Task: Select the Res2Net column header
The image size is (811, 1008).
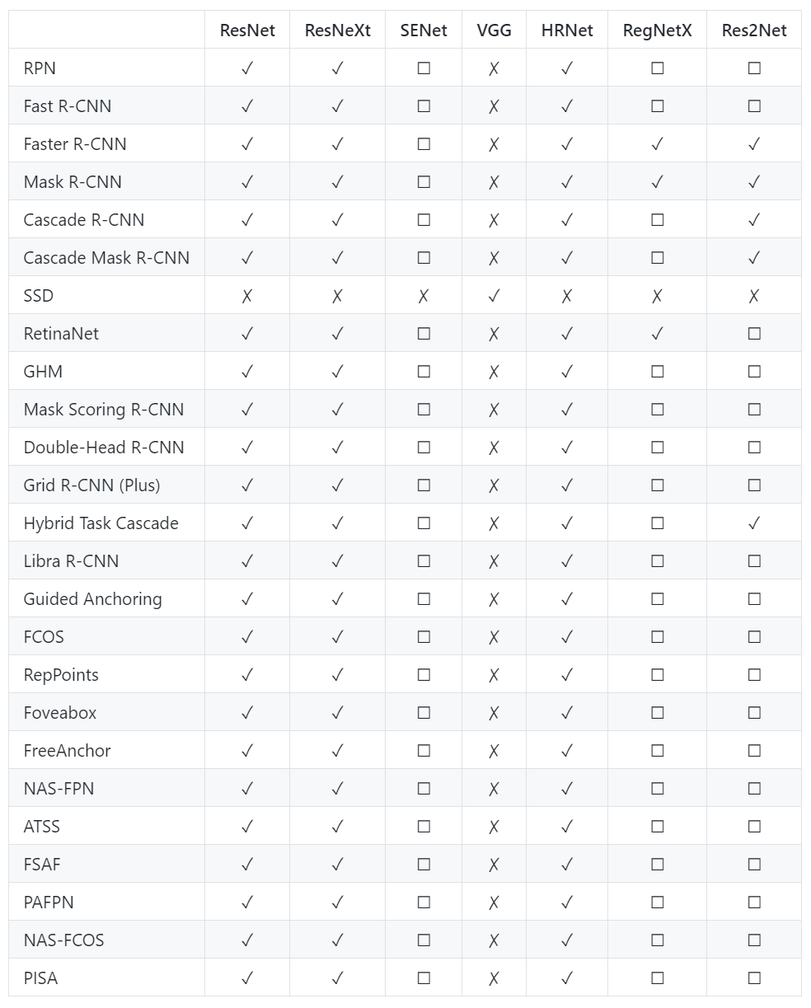Action: pos(754,30)
